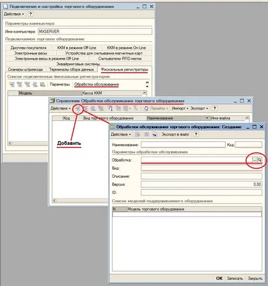Click the ellipsis button in the Обработка field
Screen dimensions: 268x286
255,160
